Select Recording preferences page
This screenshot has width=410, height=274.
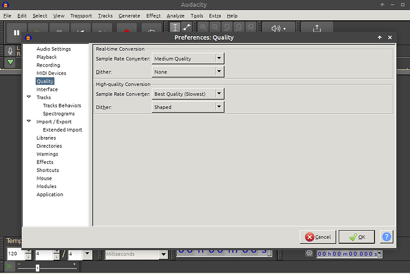tap(48, 65)
